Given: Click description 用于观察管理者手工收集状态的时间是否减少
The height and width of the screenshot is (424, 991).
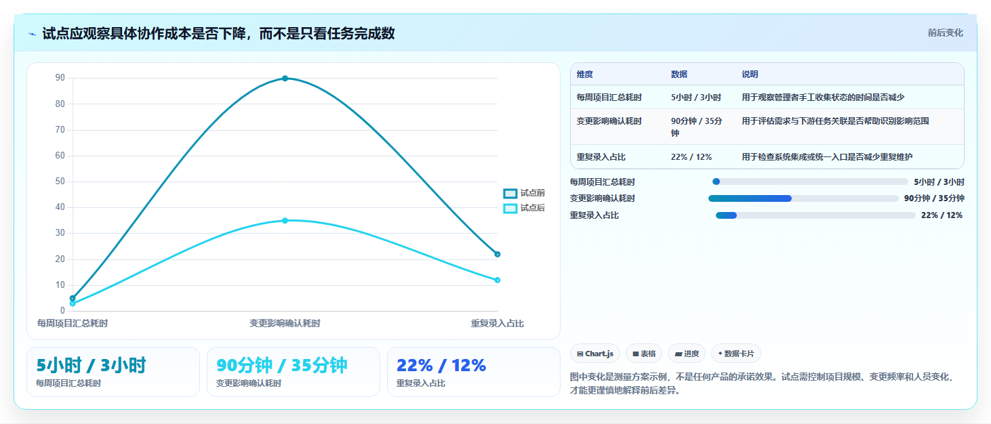Looking at the screenshot, I should click(x=823, y=98).
